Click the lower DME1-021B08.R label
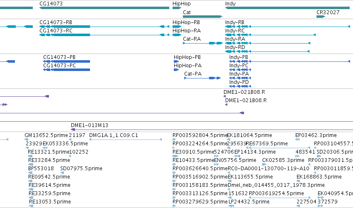This screenshot has width=353, height=208. tap(246, 100)
